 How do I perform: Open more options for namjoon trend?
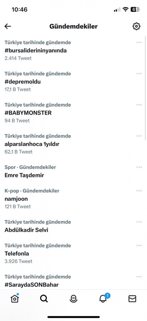tap(139, 191)
